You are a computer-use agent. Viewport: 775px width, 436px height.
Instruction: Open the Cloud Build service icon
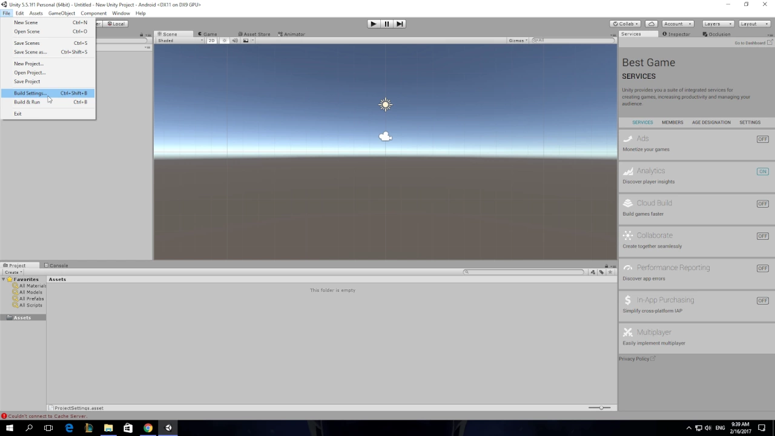(x=628, y=203)
